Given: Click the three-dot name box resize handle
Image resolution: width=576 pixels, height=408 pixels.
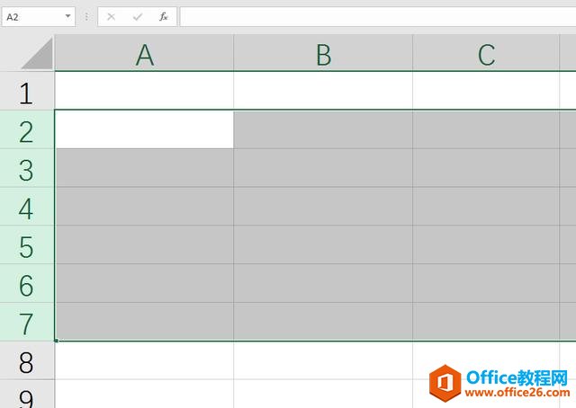Looking at the screenshot, I should [x=86, y=17].
